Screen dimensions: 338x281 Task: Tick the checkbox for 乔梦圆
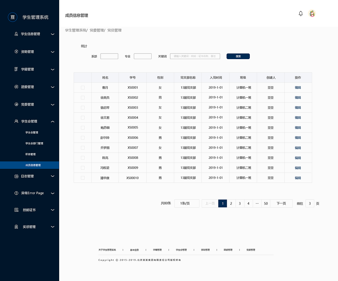(83, 148)
